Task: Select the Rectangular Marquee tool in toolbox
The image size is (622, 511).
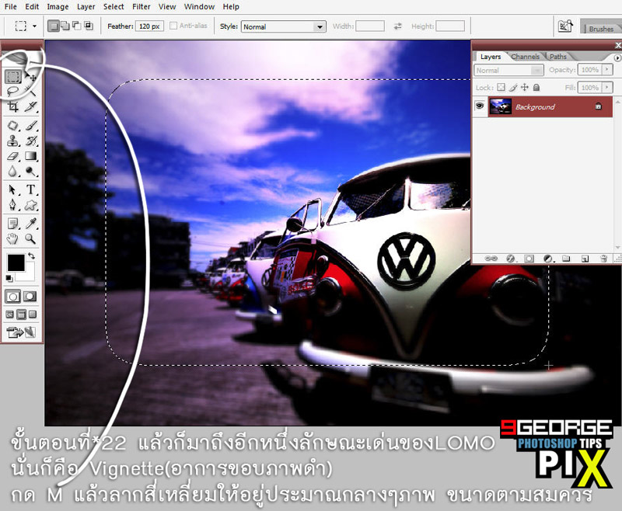Action: pyautogui.click(x=13, y=76)
